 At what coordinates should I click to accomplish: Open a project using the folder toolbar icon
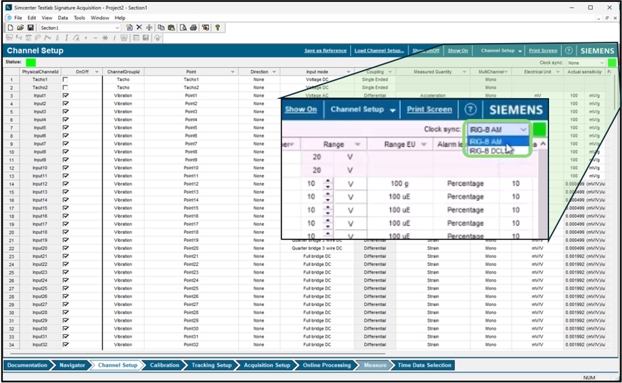click(20, 28)
